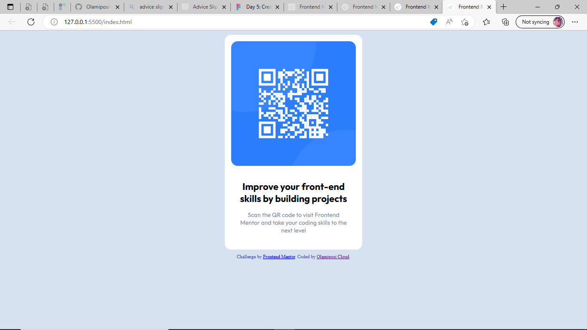Screen dimensions: 587x330
Task: Click the 'Not syncing' profile button
Action: click(x=540, y=22)
